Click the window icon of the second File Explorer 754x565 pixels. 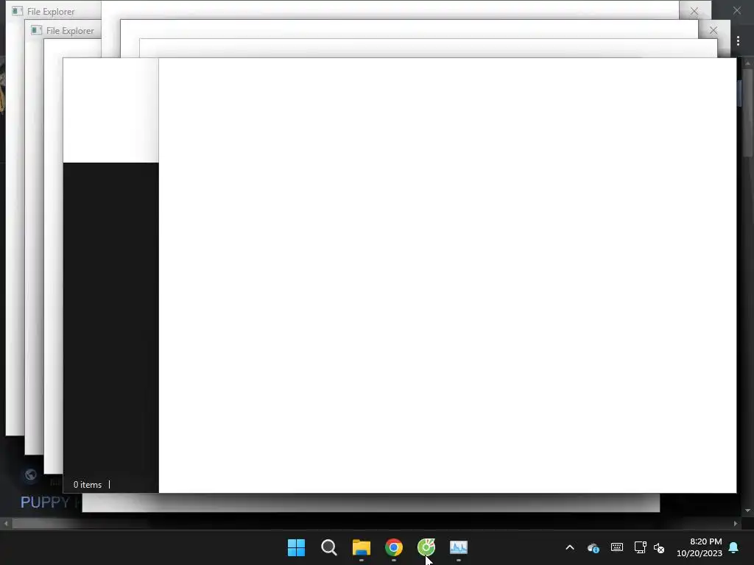(37, 30)
